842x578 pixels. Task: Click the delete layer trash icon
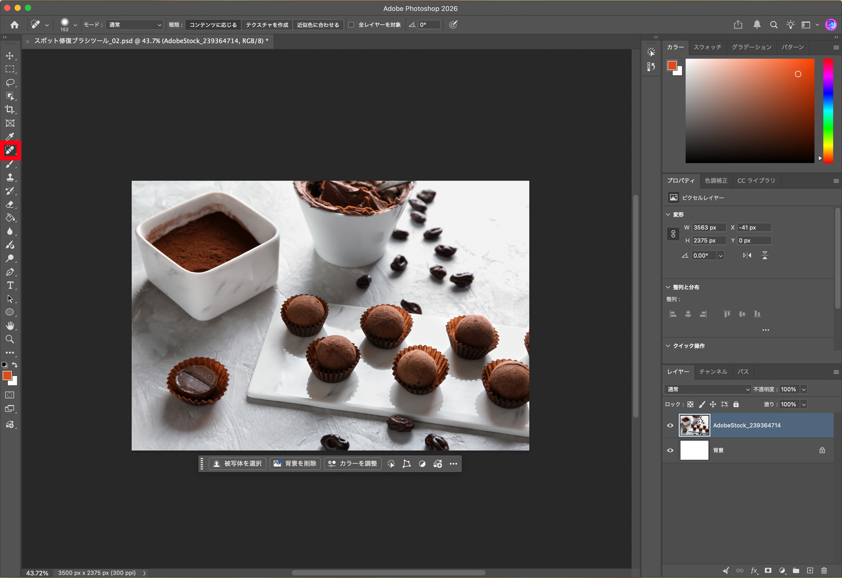tap(824, 570)
